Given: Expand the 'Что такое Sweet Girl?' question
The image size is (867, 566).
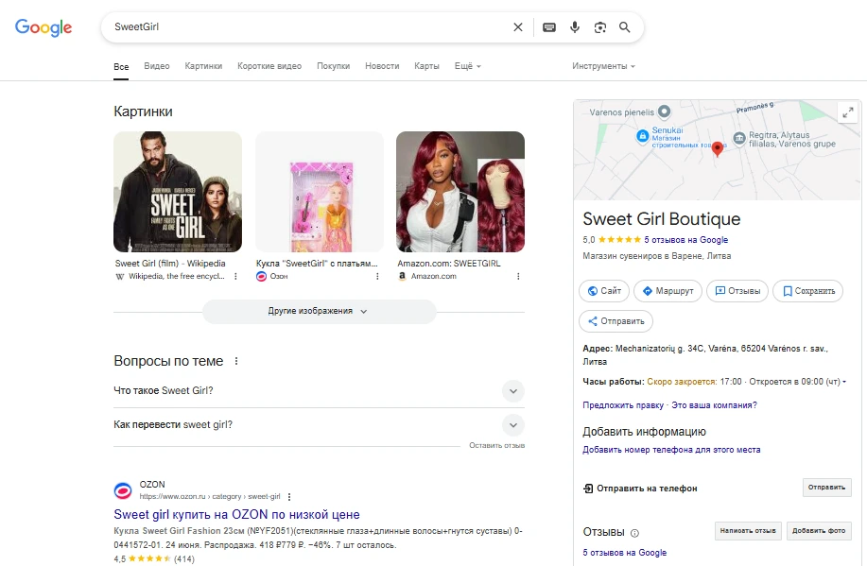Looking at the screenshot, I should click(512, 391).
